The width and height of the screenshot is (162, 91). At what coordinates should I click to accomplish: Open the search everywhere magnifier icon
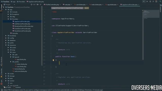pos(160,2)
